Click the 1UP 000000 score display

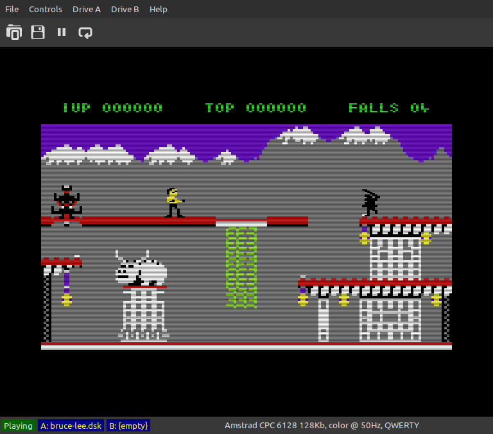(113, 108)
